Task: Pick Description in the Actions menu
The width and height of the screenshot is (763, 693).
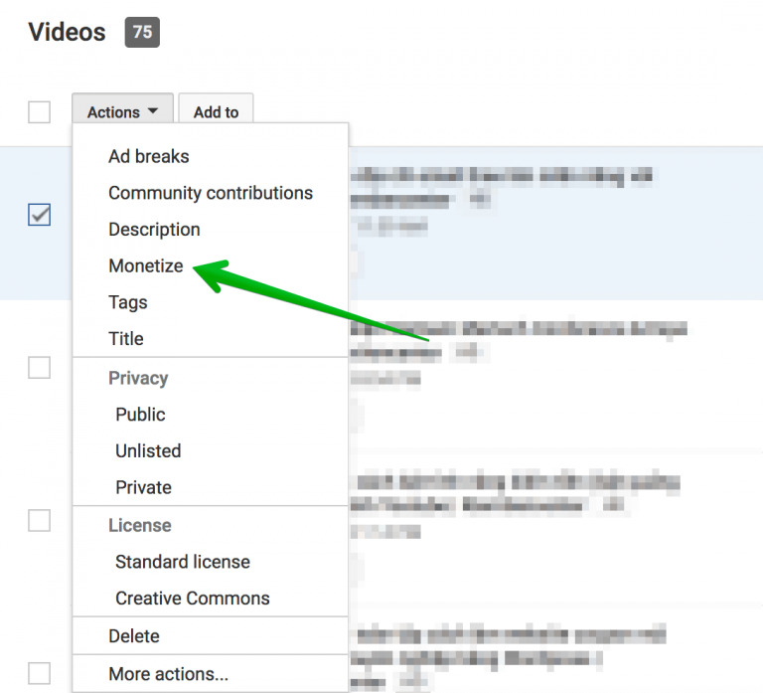Action: [x=154, y=230]
